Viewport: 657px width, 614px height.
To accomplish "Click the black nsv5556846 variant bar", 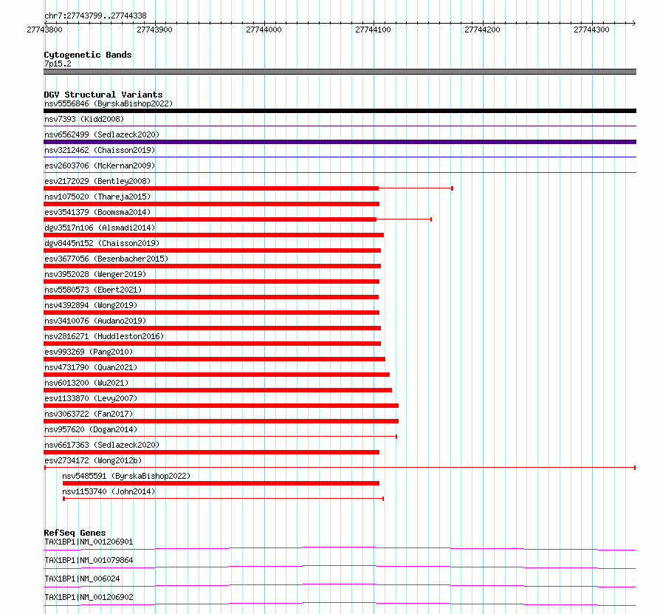I will (340, 111).
